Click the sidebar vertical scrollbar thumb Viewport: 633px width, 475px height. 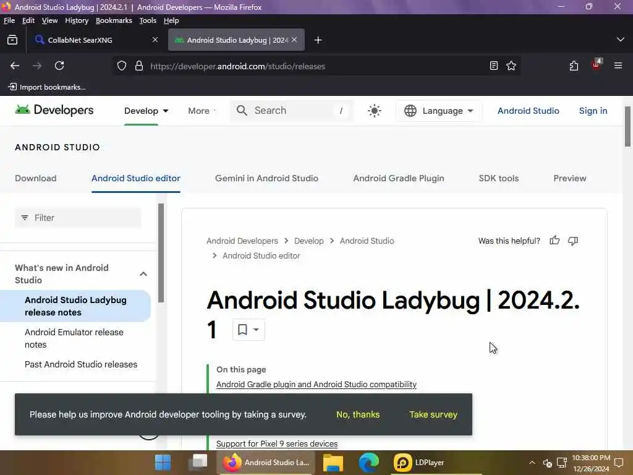click(161, 253)
